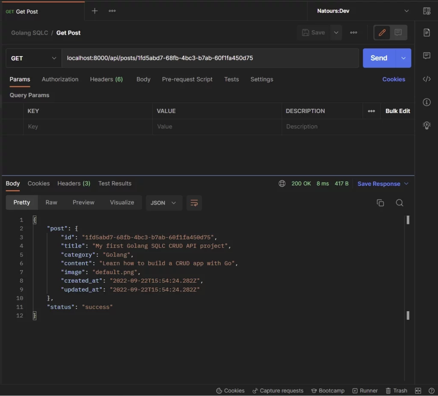438x396 pixels.
Task: Switch to comment mode icon
Action: [x=398, y=33]
